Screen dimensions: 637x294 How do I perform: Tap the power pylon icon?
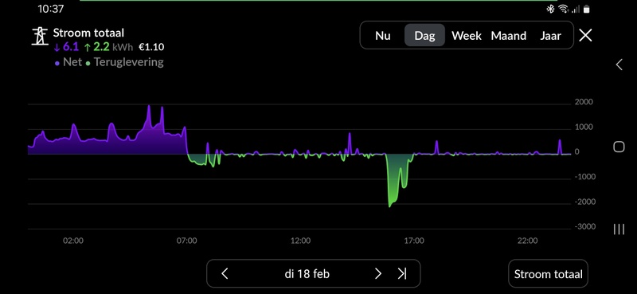[x=40, y=36]
